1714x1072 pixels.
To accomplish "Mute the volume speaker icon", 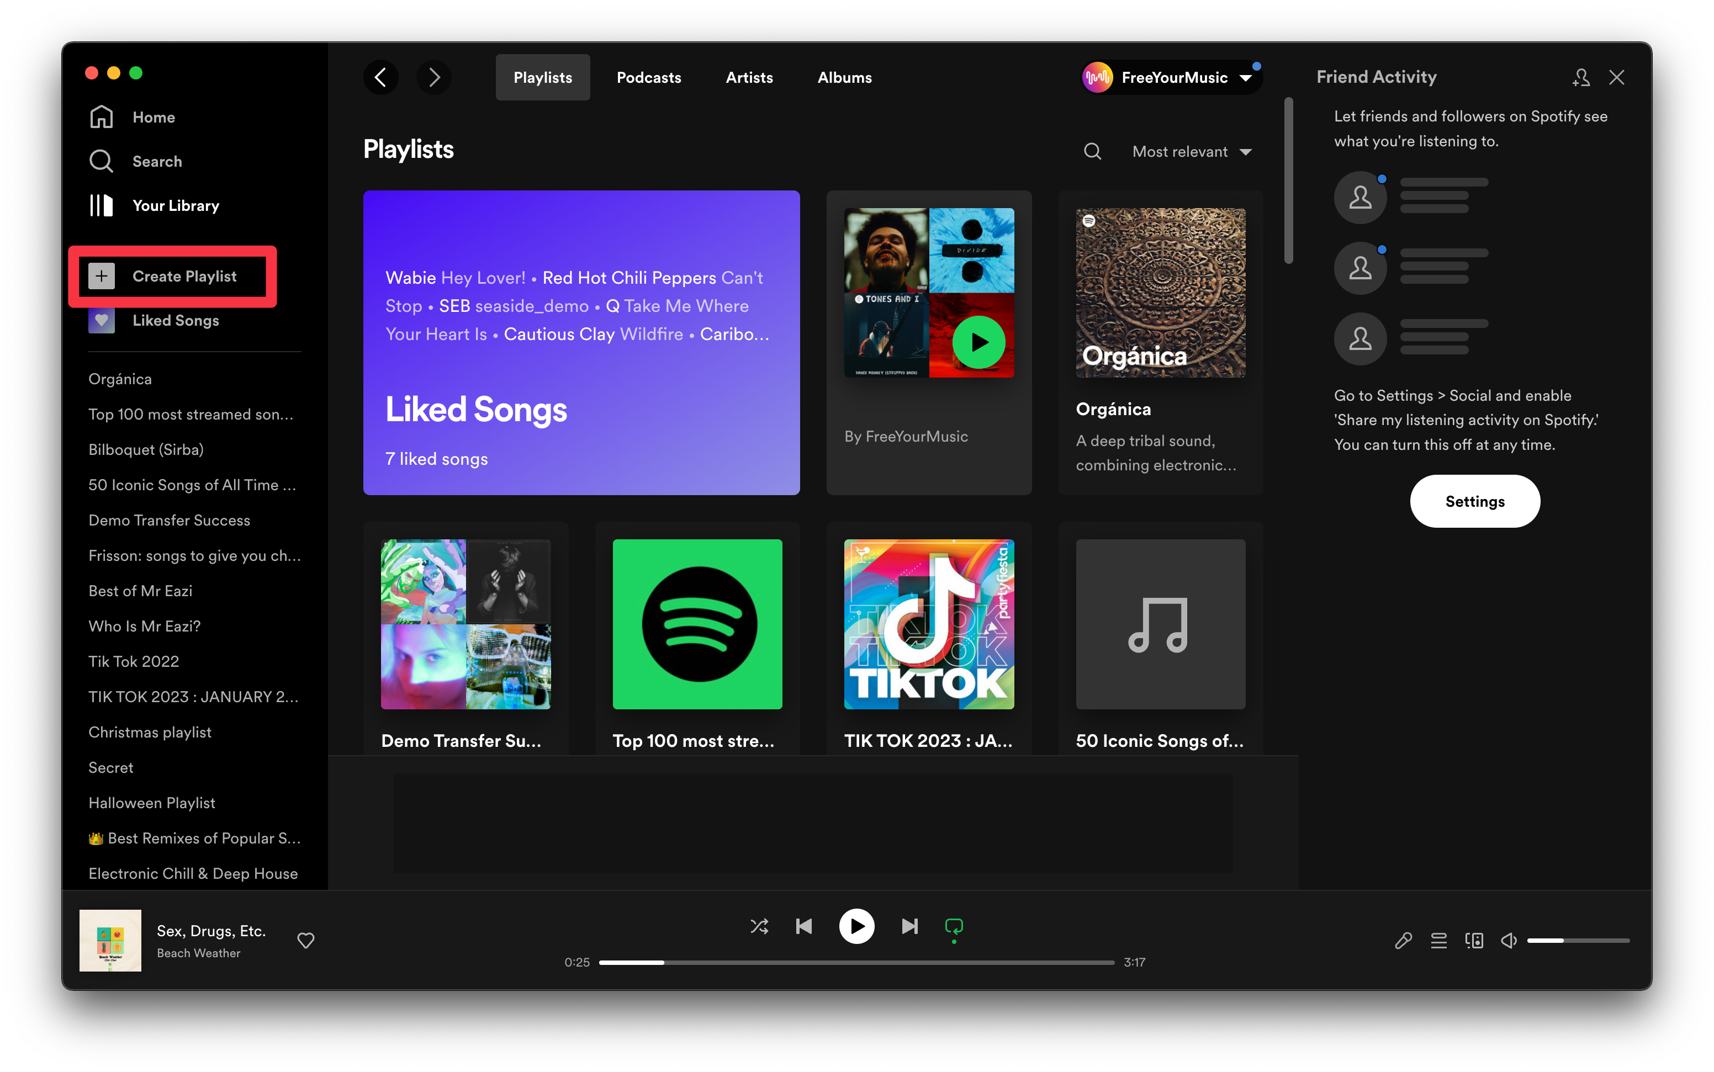I will point(1509,940).
